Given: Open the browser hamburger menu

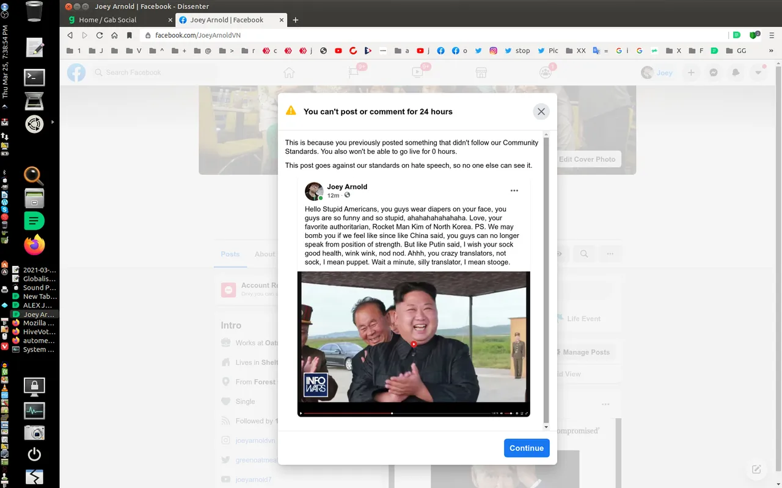Looking at the screenshot, I should tap(770, 35).
